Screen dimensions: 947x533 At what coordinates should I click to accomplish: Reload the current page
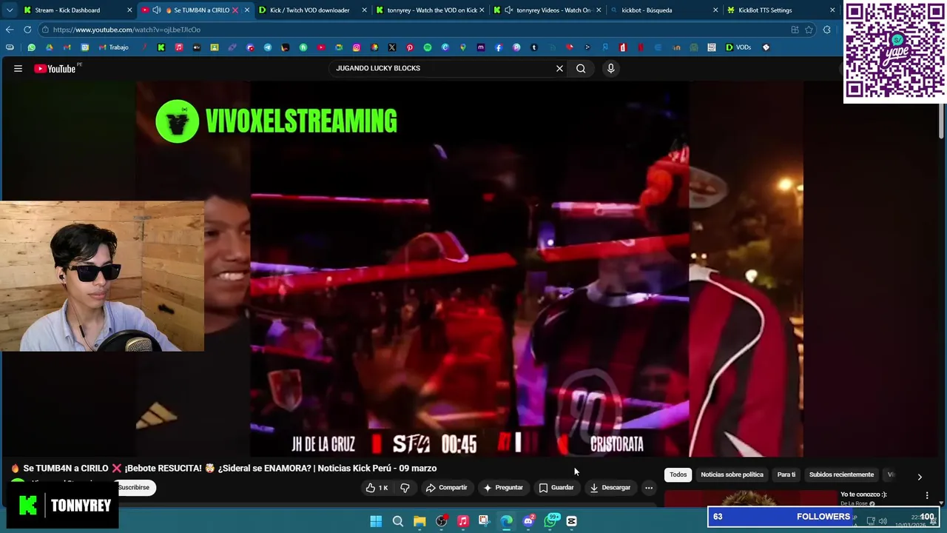pyautogui.click(x=27, y=30)
